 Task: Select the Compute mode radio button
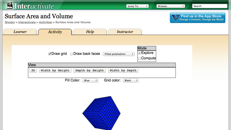pos(139,58)
